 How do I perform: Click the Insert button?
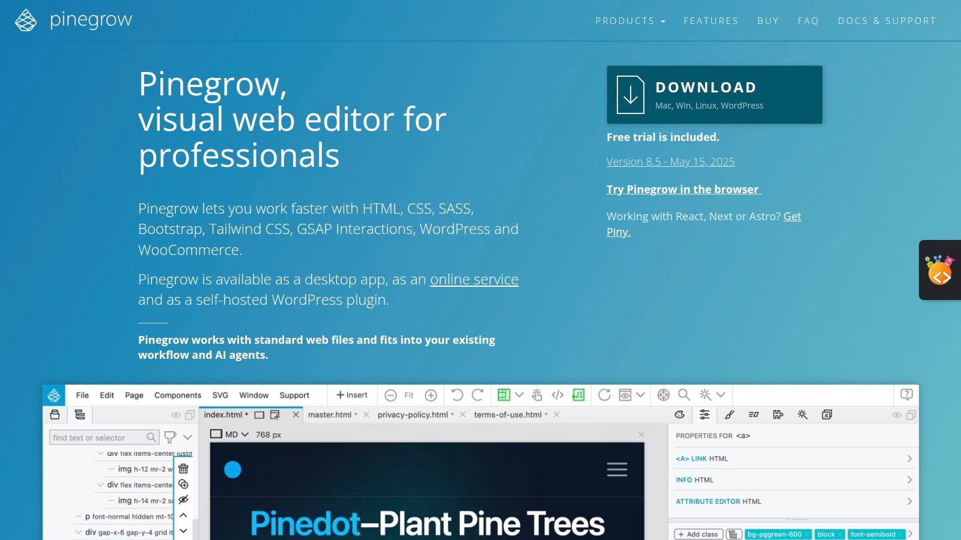352,395
